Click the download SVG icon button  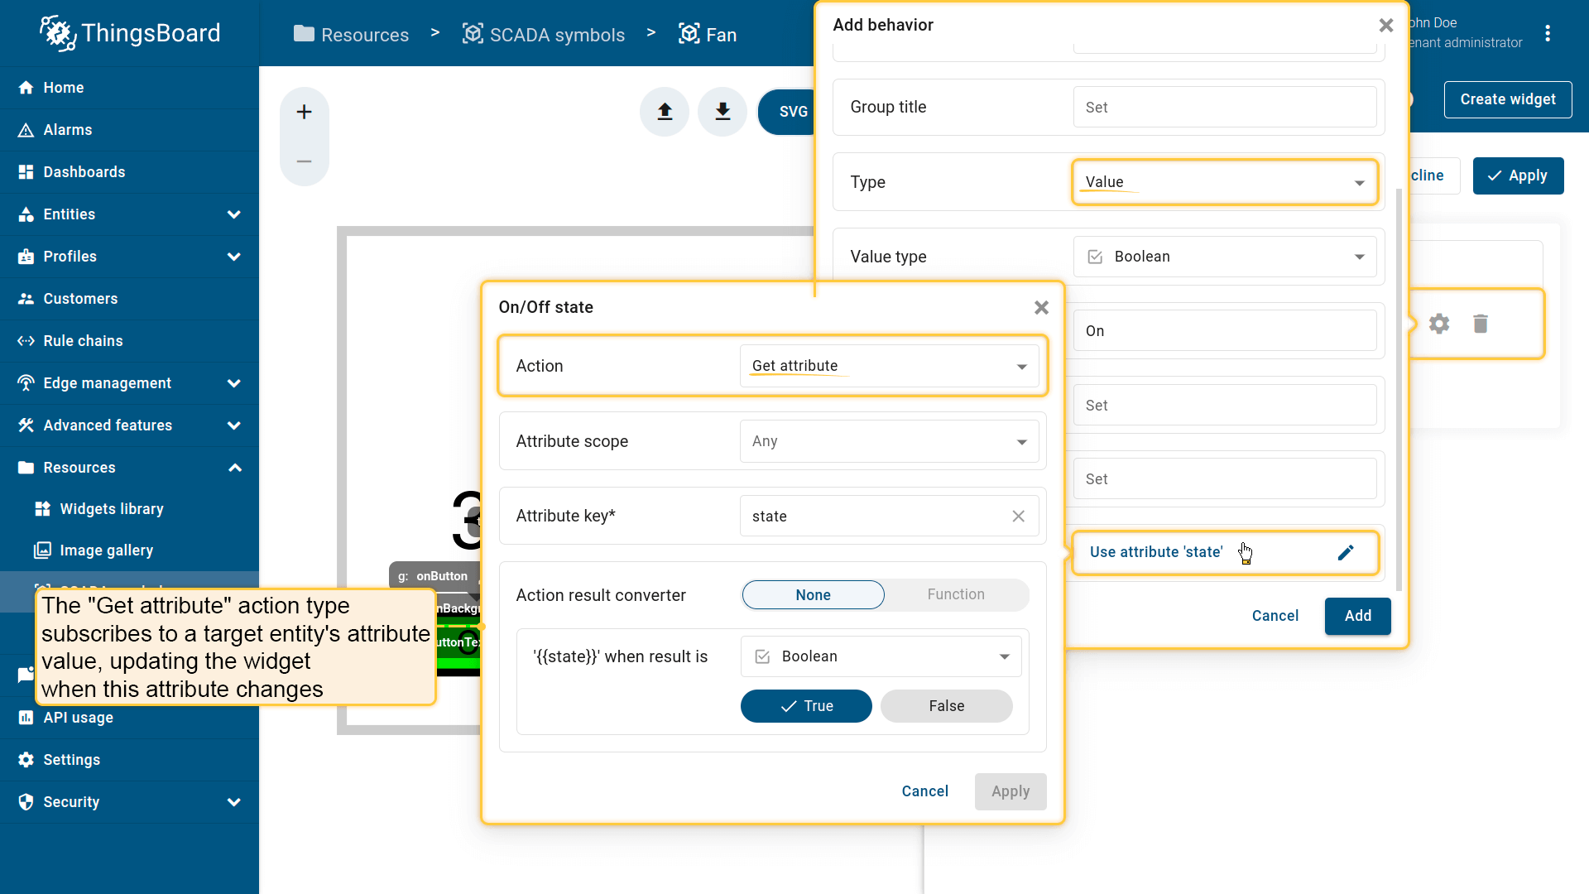pyautogui.click(x=722, y=112)
